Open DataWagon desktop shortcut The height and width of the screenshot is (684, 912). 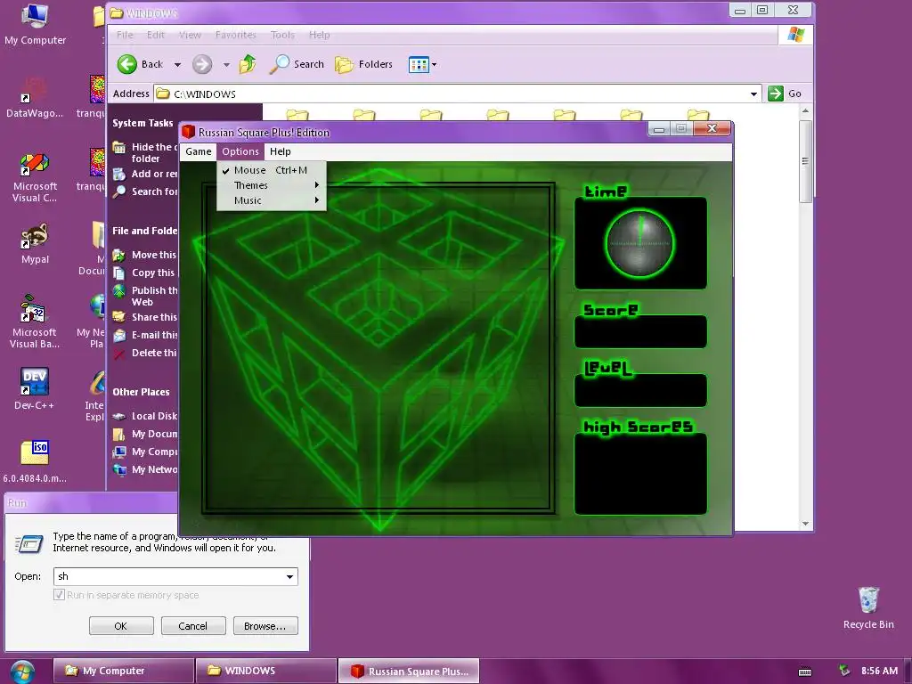[x=35, y=98]
